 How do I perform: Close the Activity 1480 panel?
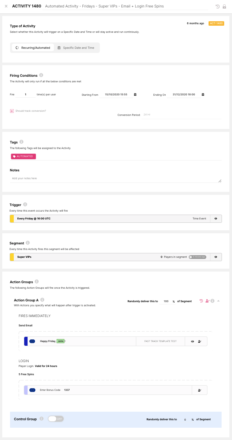(x=6, y=6)
